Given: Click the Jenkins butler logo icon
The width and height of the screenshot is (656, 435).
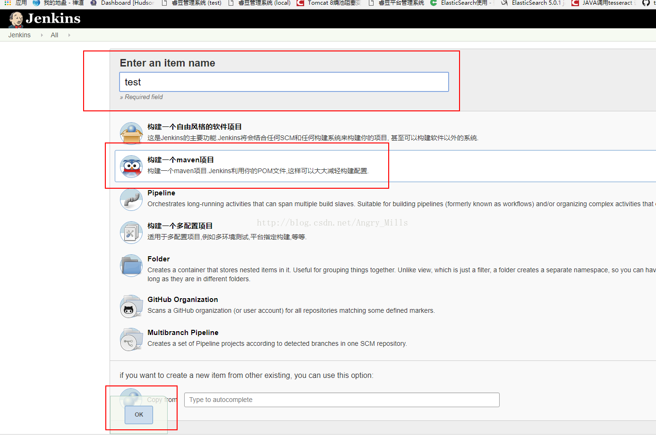Looking at the screenshot, I should pyautogui.click(x=16, y=19).
